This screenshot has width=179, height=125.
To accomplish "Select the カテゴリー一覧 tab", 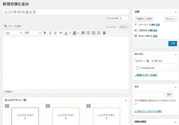I will point(142,61).
